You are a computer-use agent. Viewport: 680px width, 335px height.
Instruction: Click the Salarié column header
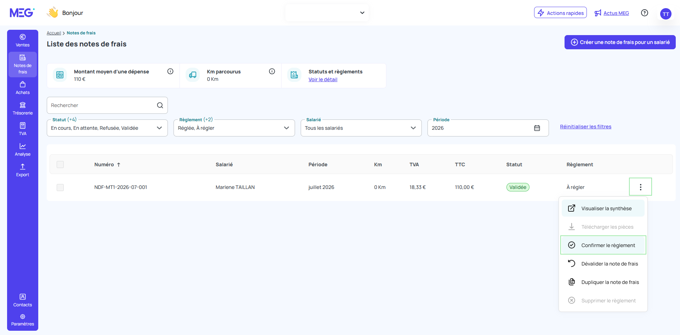224,164
